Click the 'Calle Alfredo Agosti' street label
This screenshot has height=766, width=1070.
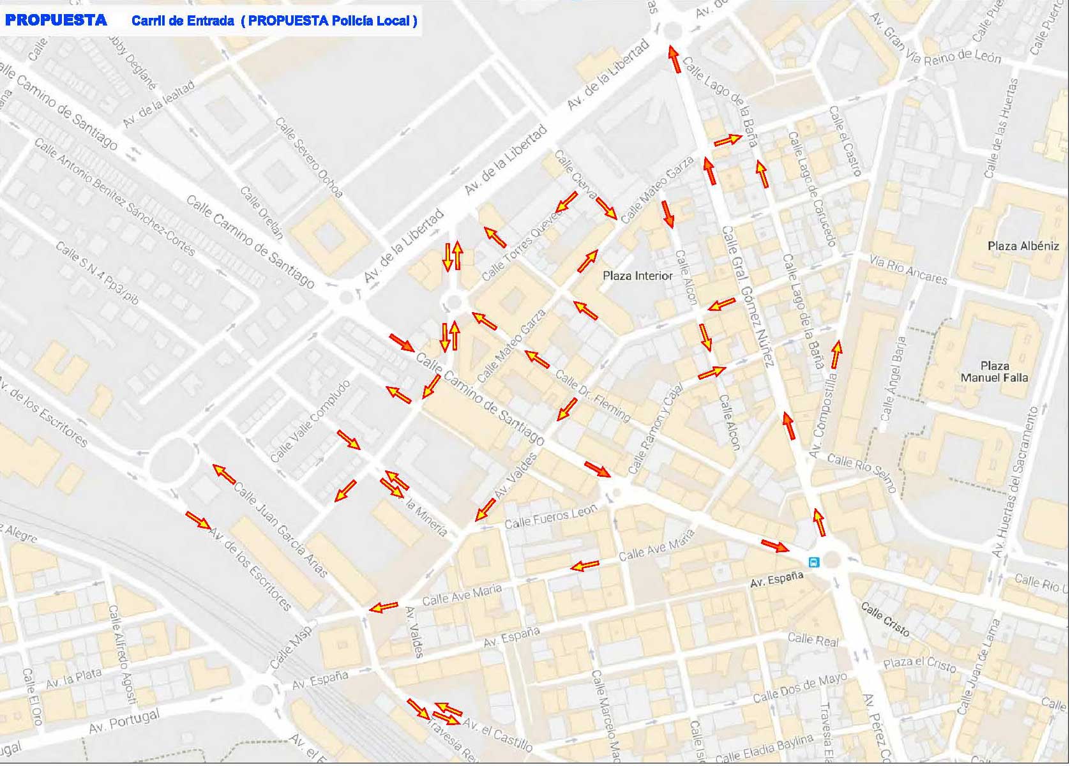pos(123,656)
